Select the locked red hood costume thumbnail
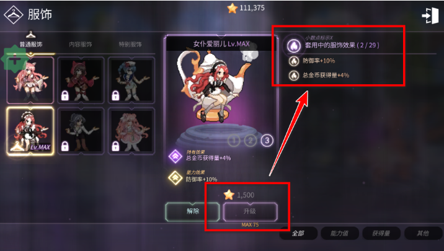The height and width of the screenshot is (251, 444). point(81,80)
